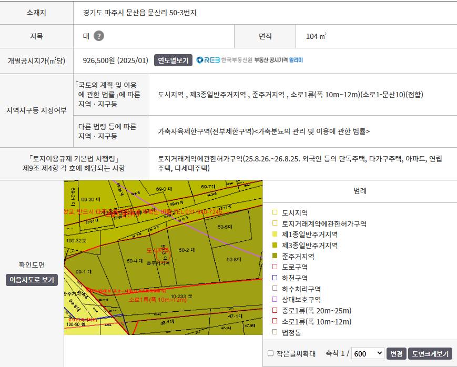Click the 소로1류(폭 10m~12m) label on map
Image resolution: width=457 pixels, height=367 pixels.
[x=157, y=300]
